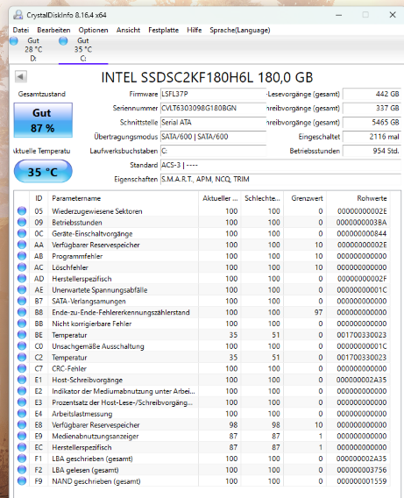Open the Hilfe menu

pos(195,30)
